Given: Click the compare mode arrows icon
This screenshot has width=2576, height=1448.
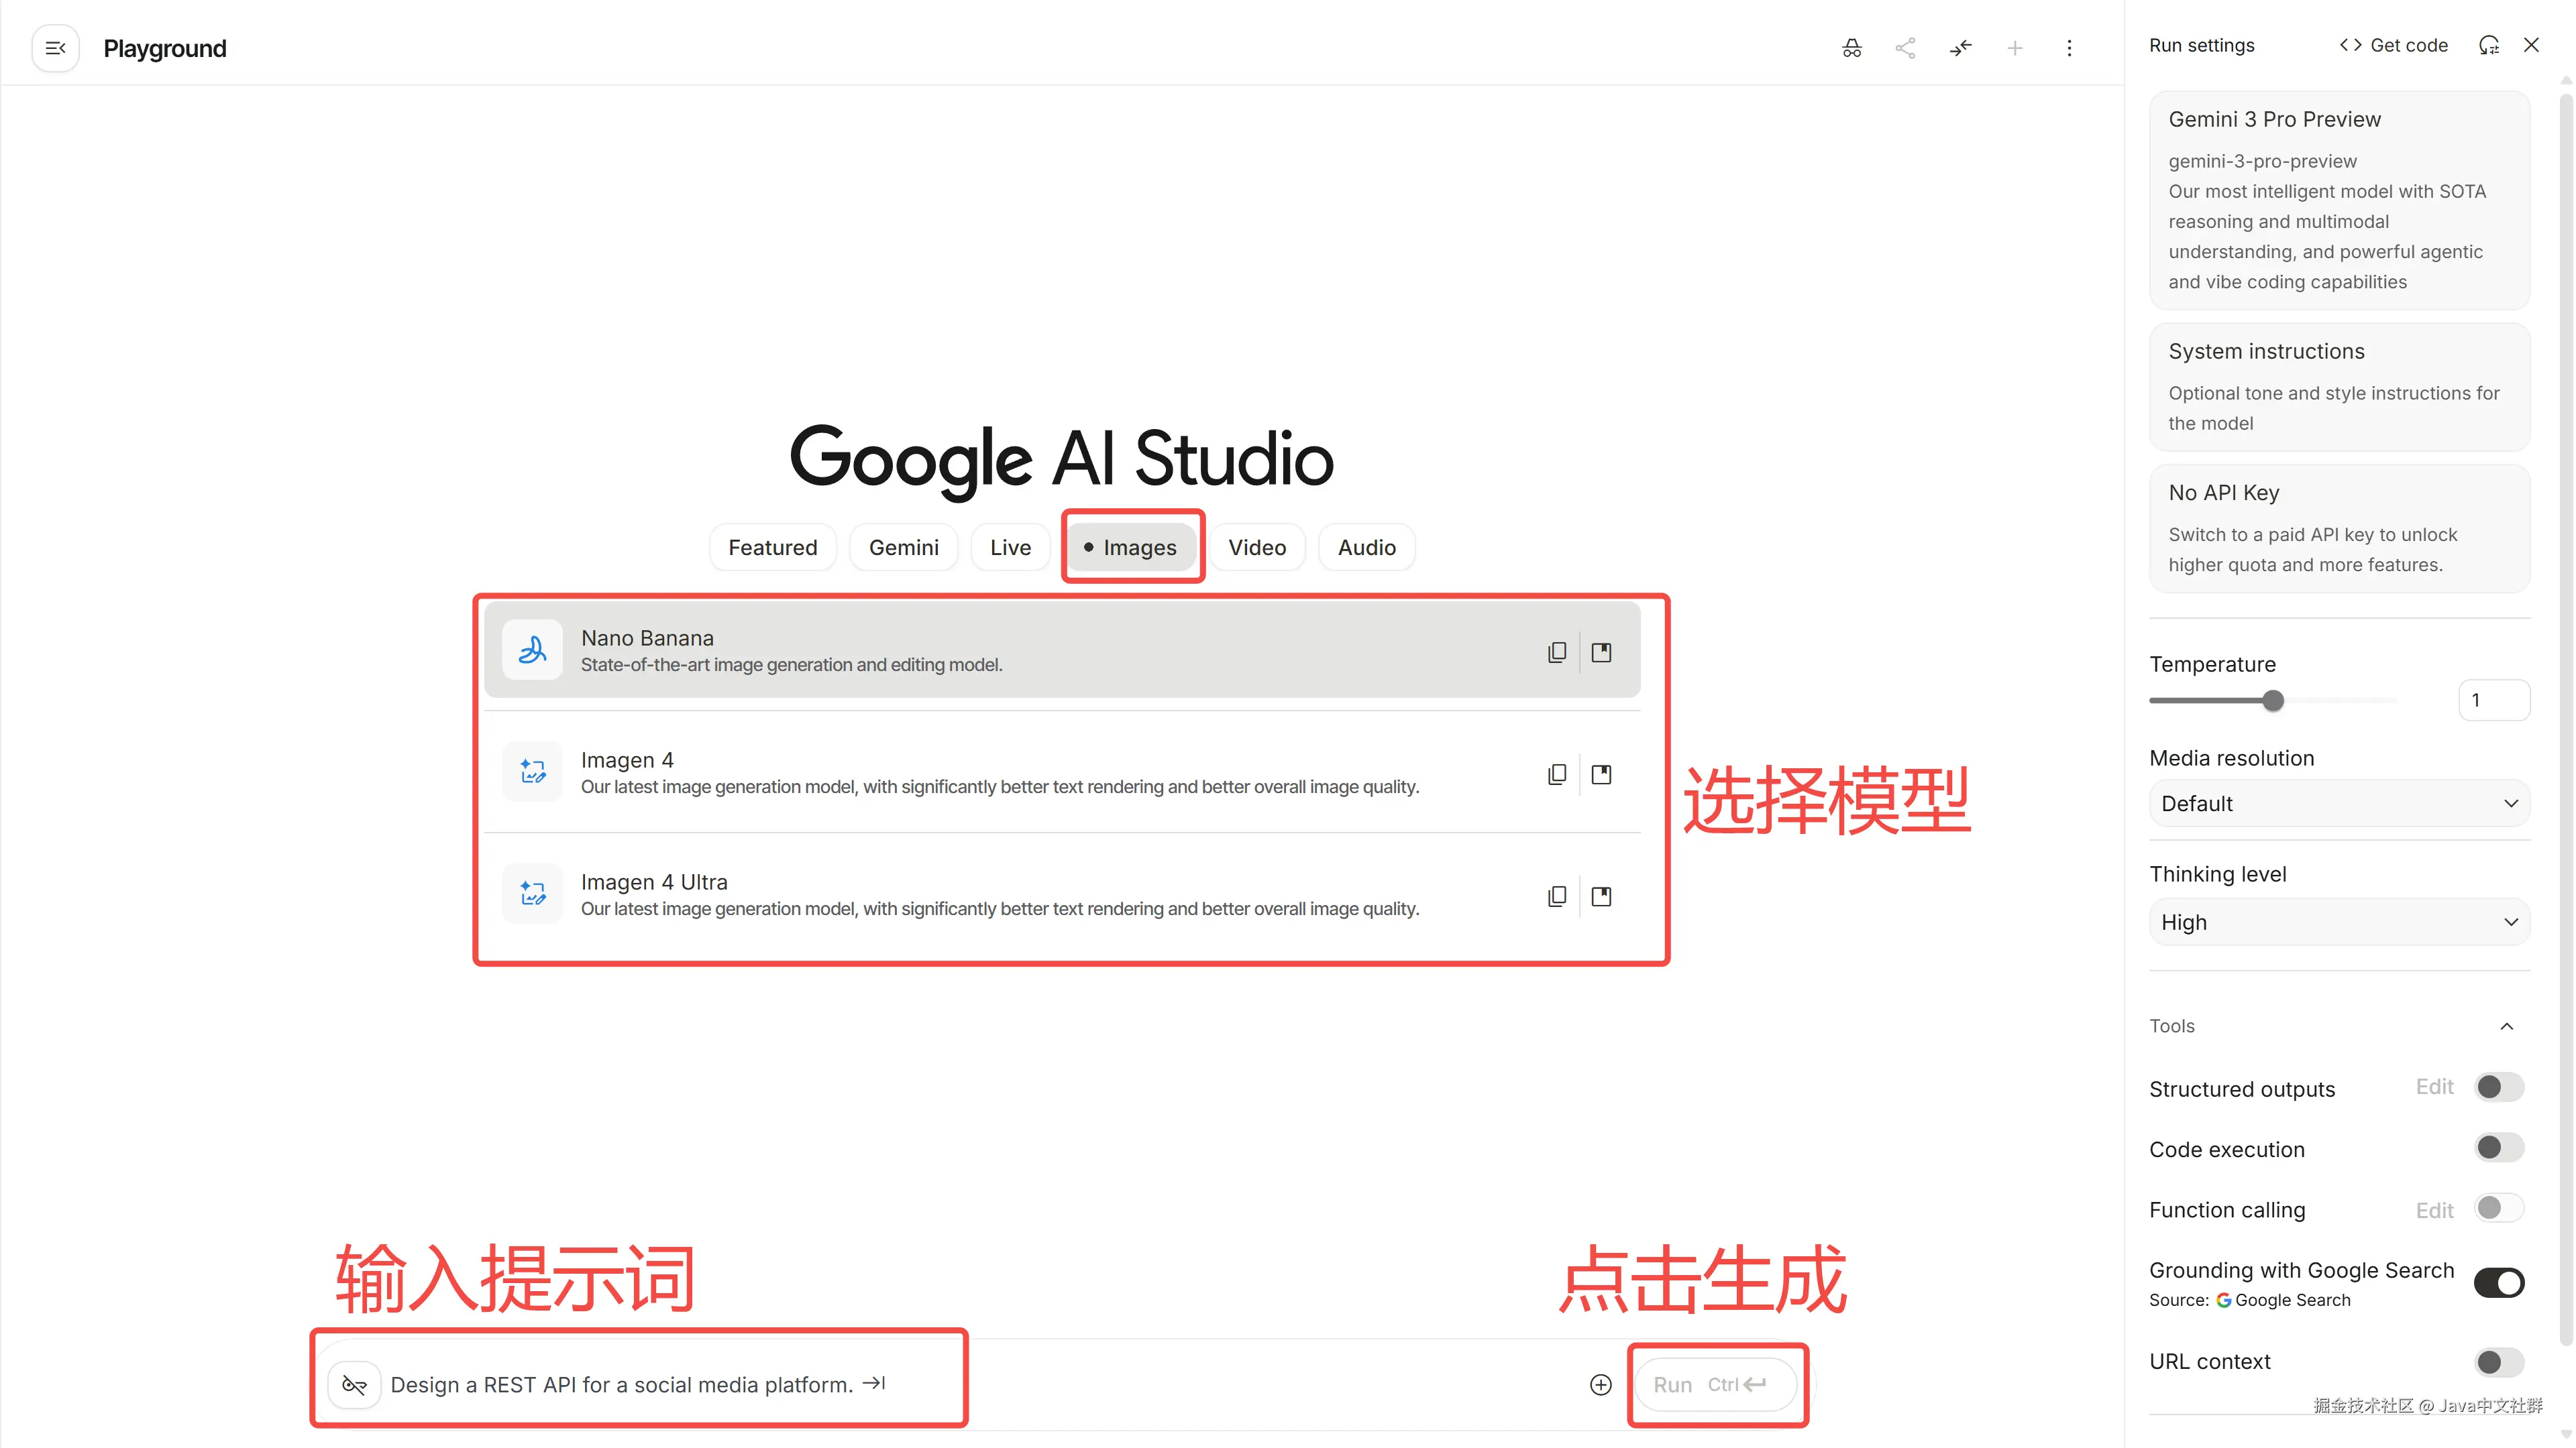Looking at the screenshot, I should pos(1960,48).
